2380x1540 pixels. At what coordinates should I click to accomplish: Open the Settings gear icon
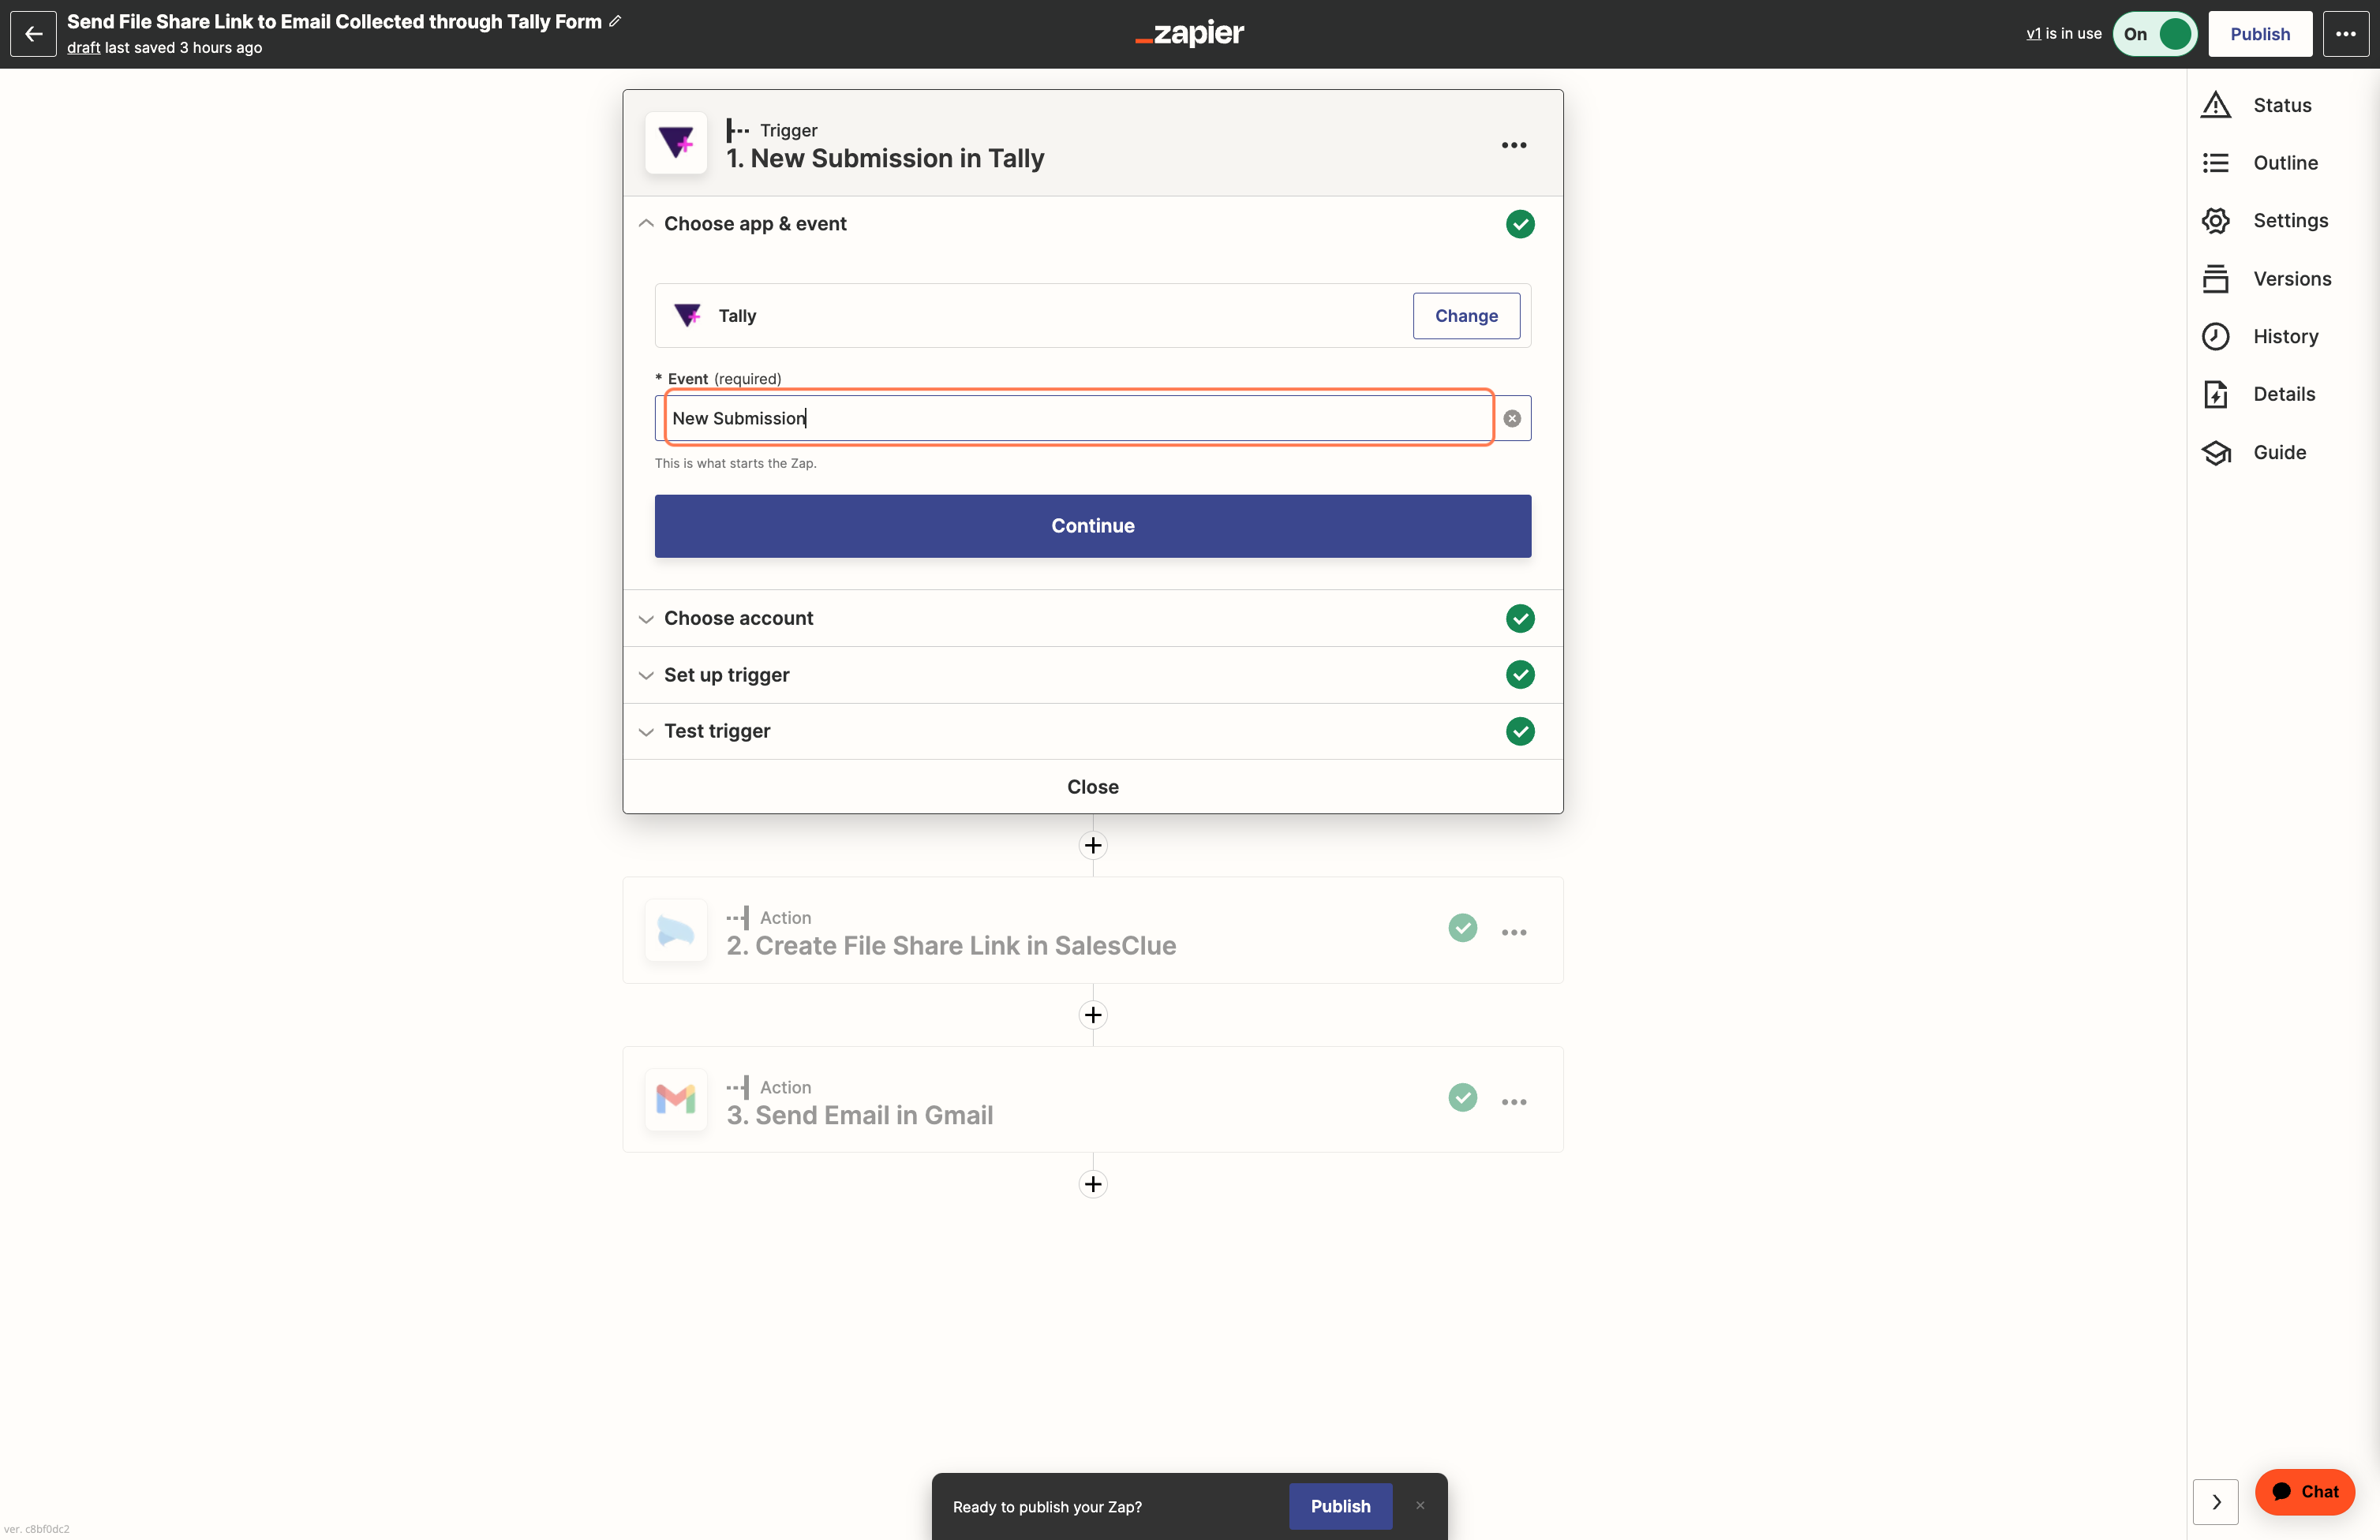(2216, 221)
